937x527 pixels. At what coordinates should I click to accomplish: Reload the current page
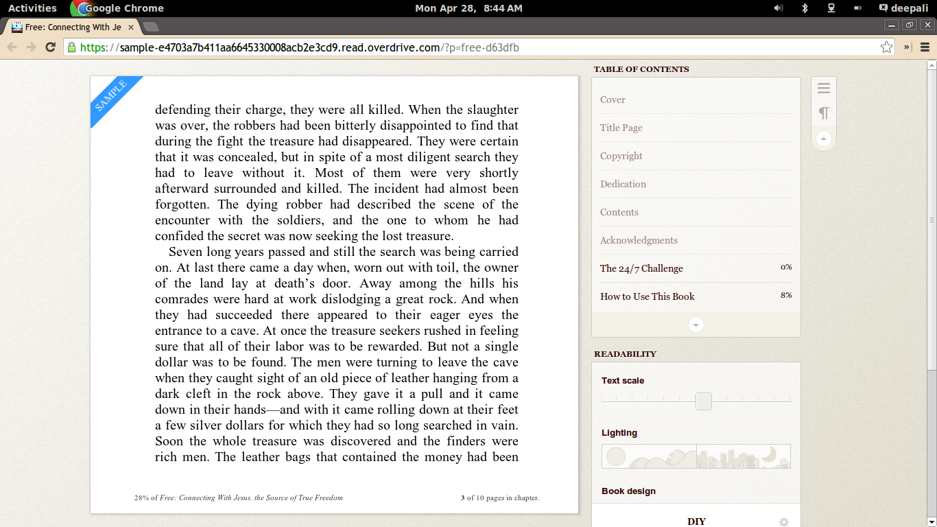click(x=50, y=47)
